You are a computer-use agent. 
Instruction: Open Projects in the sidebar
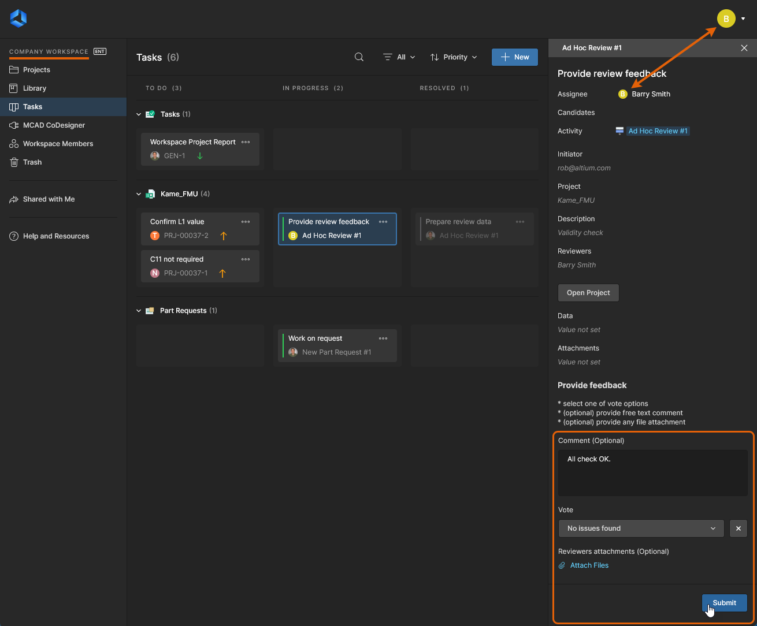pos(63,70)
